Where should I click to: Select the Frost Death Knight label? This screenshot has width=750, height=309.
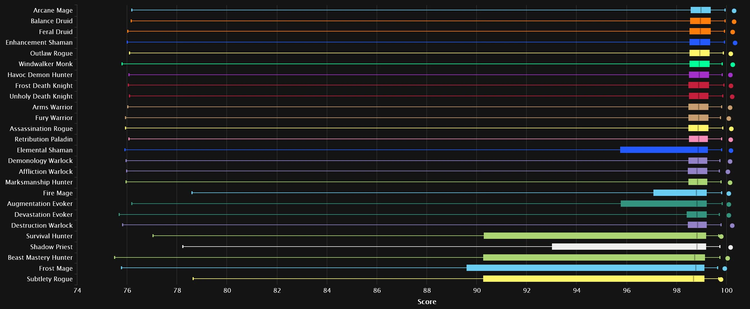[44, 86]
